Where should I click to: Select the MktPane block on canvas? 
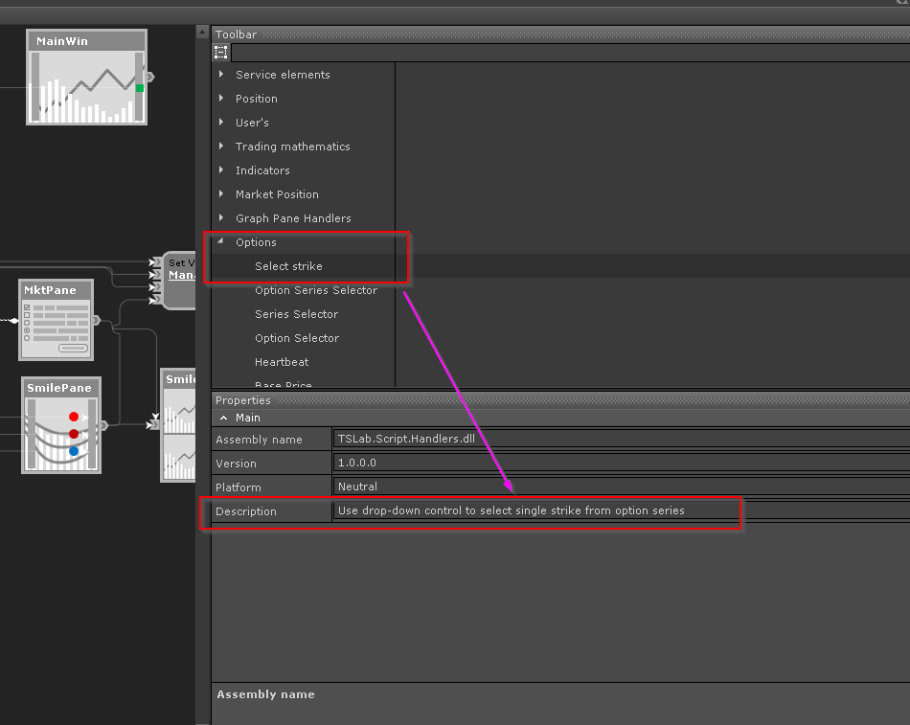pyautogui.click(x=57, y=320)
